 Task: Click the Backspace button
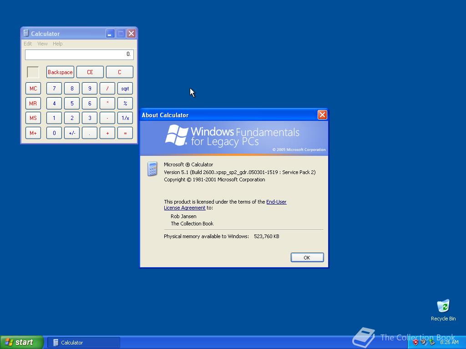click(x=60, y=72)
